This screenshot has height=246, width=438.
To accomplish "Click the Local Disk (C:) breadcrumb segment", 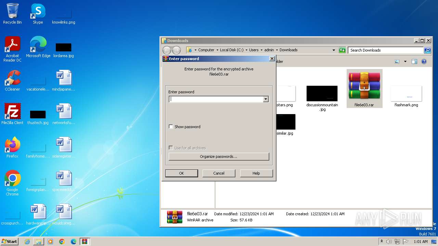I will coord(232,50).
